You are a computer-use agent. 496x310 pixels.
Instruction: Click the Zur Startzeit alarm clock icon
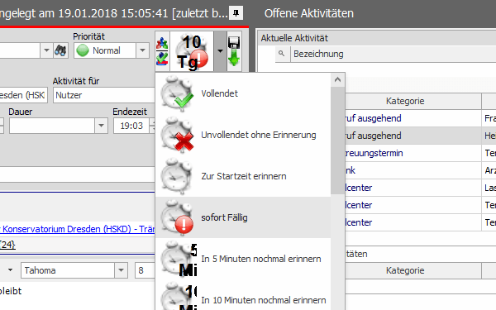click(x=177, y=176)
